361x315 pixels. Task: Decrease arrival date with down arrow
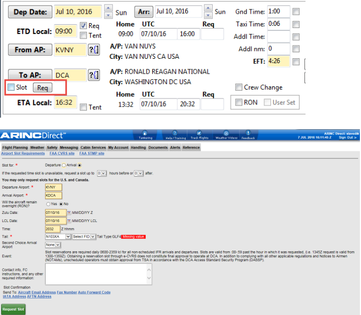[x=208, y=15]
